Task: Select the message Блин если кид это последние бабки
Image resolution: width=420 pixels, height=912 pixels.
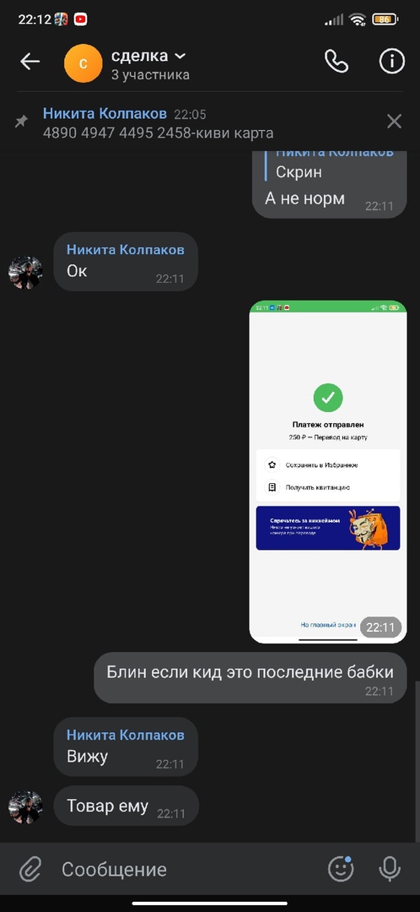Action: (250, 677)
